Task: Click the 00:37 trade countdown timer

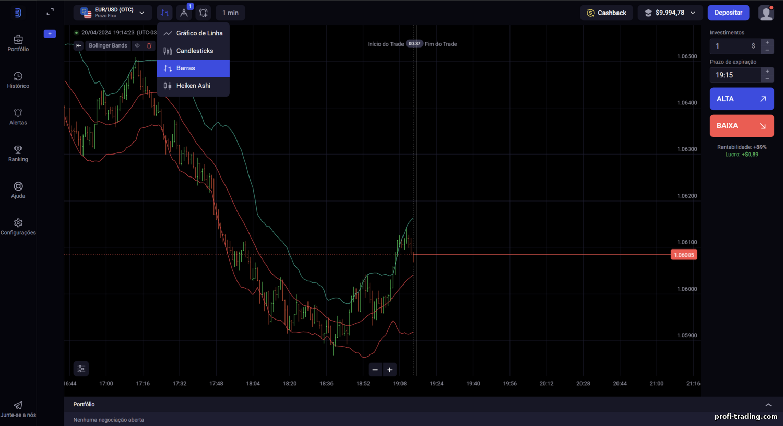Action: click(x=414, y=44)
